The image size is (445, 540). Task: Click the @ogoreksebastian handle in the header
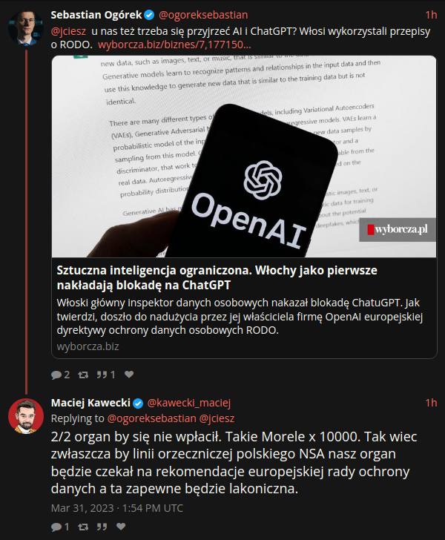[x=203, y=15]
